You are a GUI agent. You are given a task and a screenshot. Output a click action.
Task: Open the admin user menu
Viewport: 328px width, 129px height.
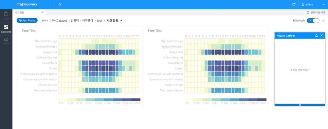(x=313, y=5)
